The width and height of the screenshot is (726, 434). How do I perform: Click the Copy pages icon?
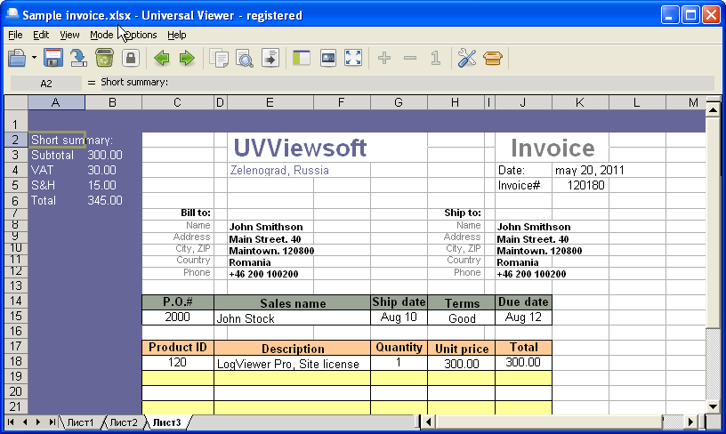tap(219, 59)
